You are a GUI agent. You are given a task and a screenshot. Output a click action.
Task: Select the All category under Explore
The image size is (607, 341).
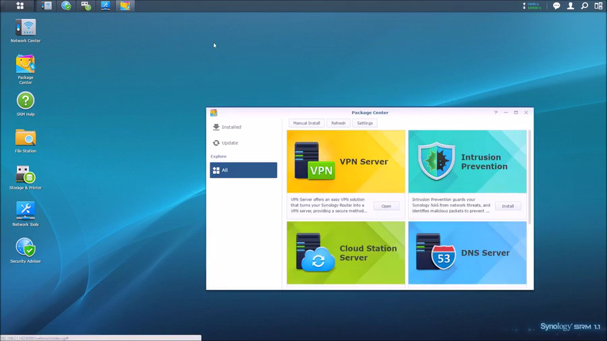click(x=243, y=170)
